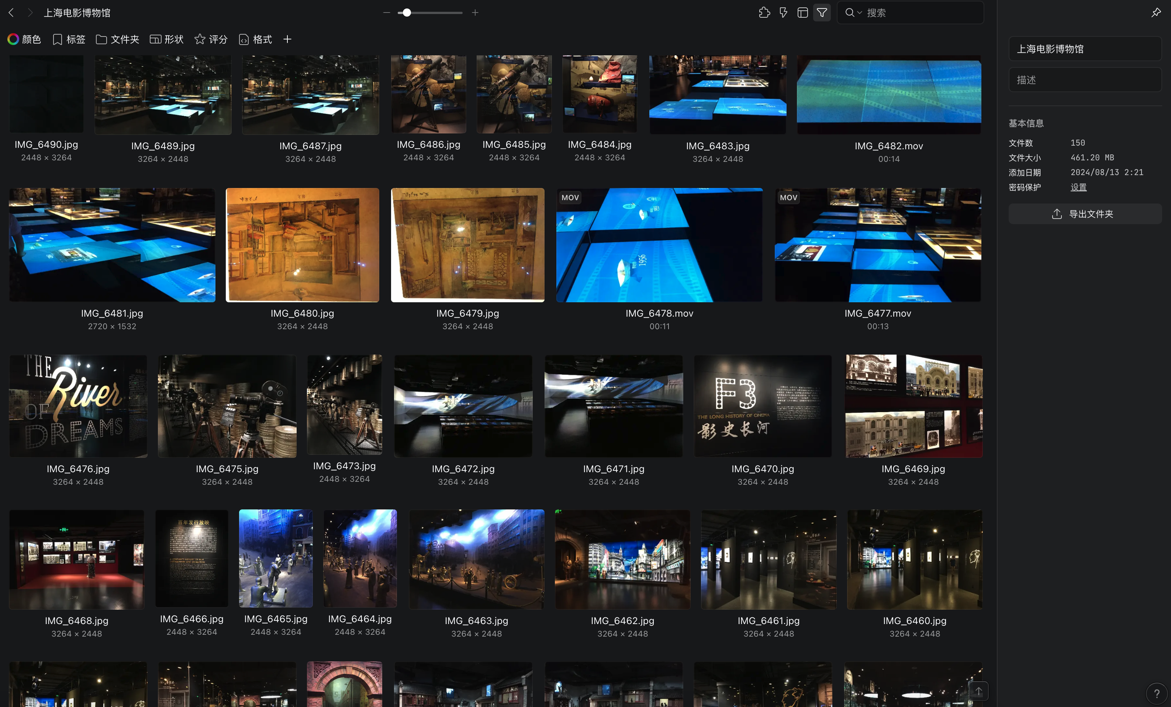
Task: Open the 颜色 color filter
Action: click(x=24, y=39)
